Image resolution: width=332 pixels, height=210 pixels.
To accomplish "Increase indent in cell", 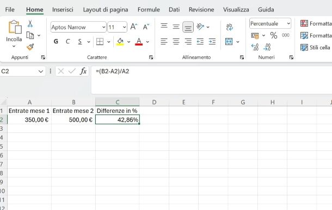I will pyautogui.click(x=212, y=41).
